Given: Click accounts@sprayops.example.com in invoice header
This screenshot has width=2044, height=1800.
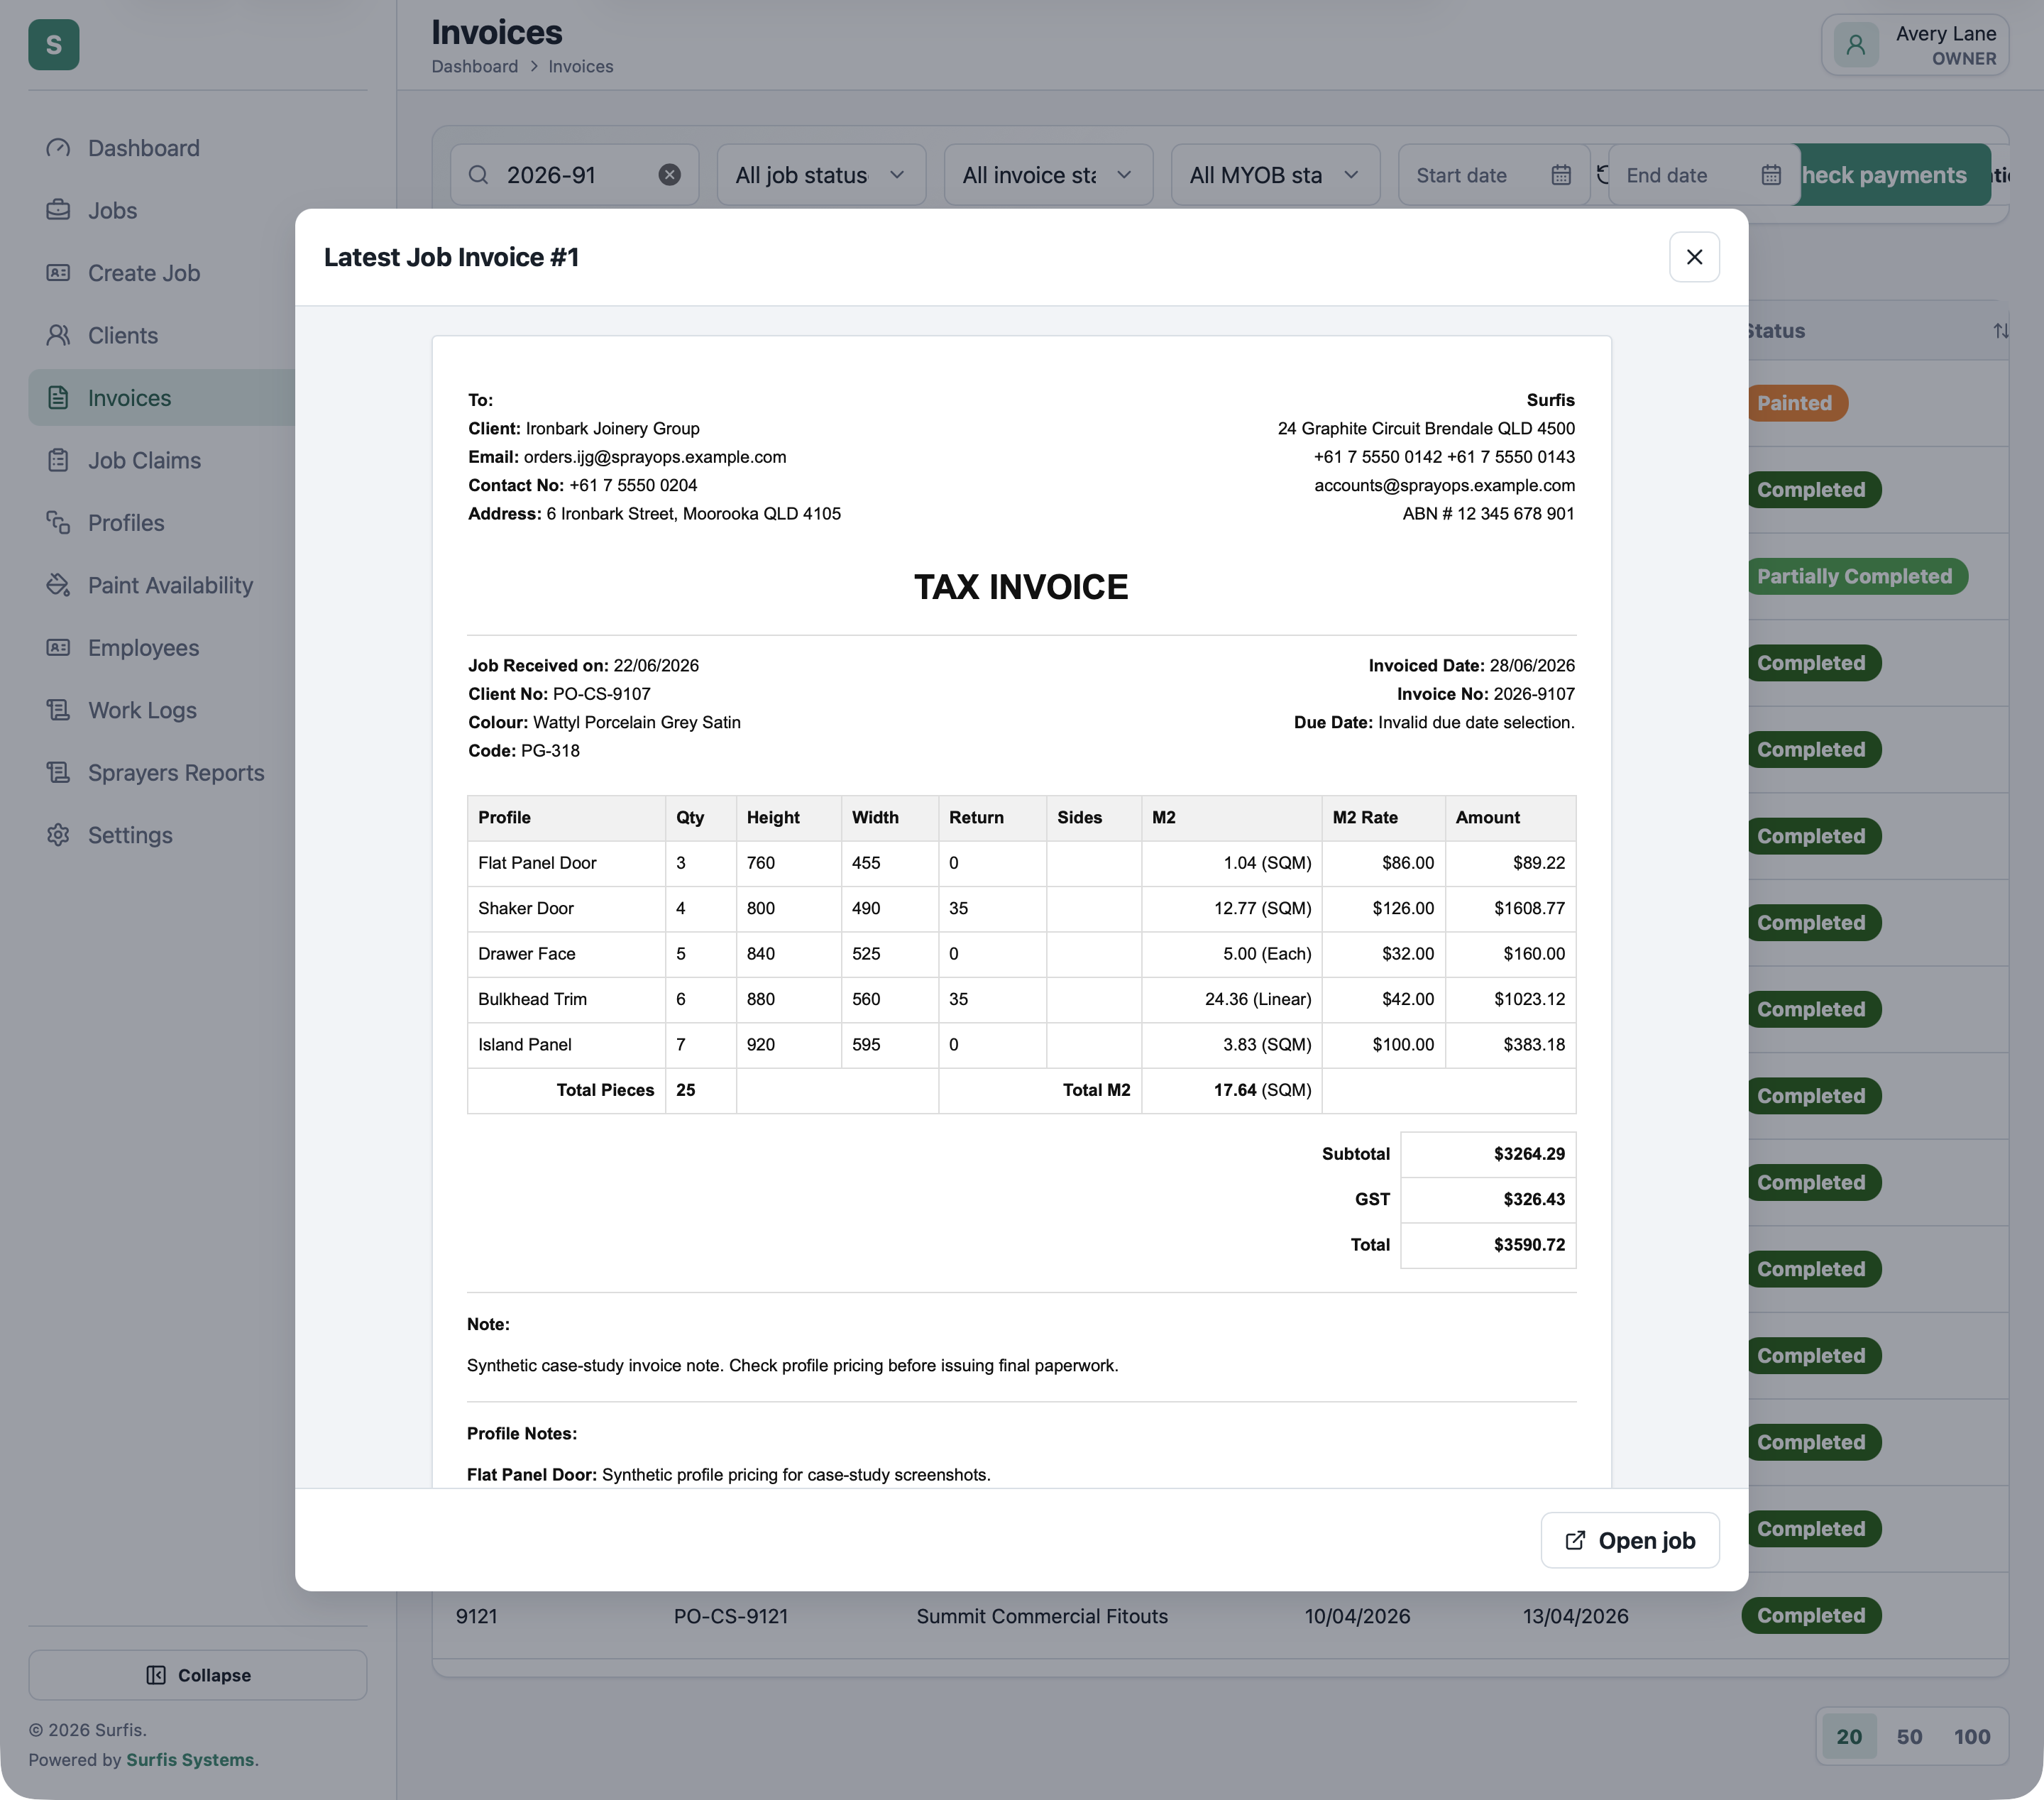Looking at the screenshot, I should (1444, 485).
